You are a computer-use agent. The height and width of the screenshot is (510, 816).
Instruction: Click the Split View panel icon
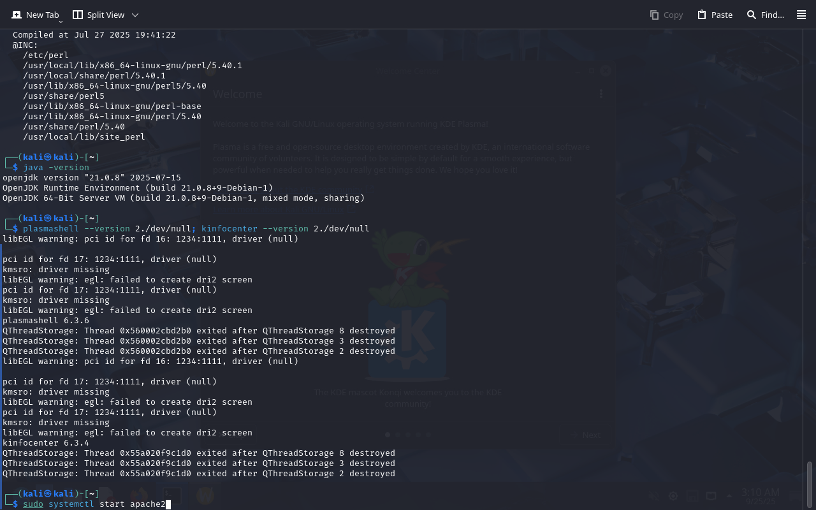[x=78, y=15]
